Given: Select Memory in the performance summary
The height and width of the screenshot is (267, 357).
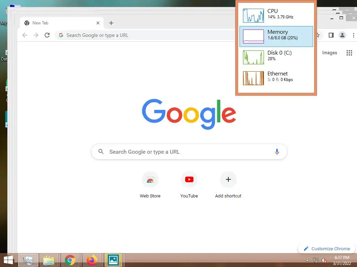Looking at the screenshot, I should [x=276, y=36].
